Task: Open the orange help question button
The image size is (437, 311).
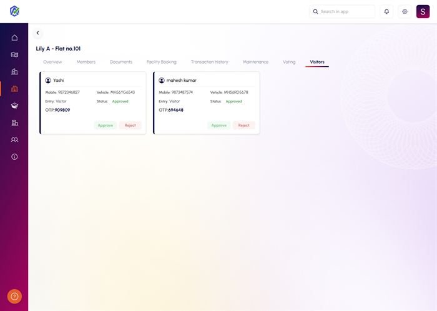Action: (14, 297)
